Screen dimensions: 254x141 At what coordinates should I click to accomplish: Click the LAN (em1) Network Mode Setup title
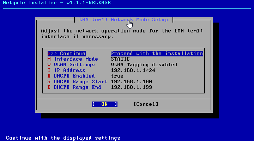click(123, 19)
